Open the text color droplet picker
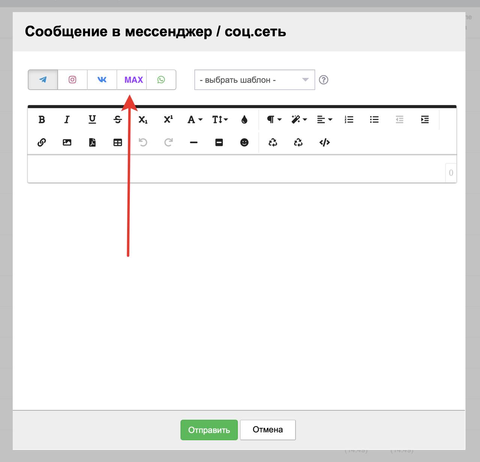 point(244,120)
